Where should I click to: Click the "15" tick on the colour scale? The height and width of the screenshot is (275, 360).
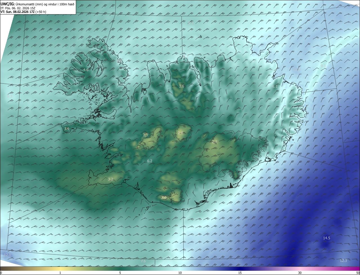240,273
